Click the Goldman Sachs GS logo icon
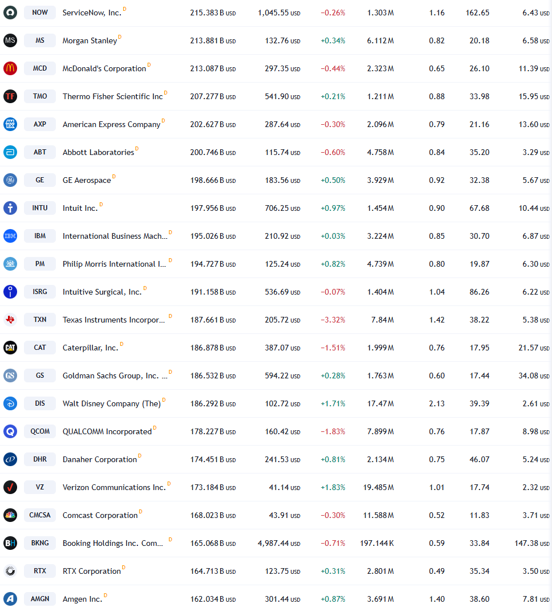The height and width of the screenshot is (612, 552). click(x=10, y=375)
